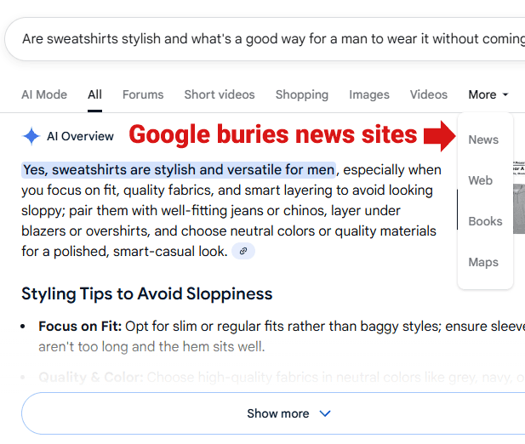The width and height of the screenshot is (525, 444).
Task: Choose Books from the More menu
Action: [485, 221]
